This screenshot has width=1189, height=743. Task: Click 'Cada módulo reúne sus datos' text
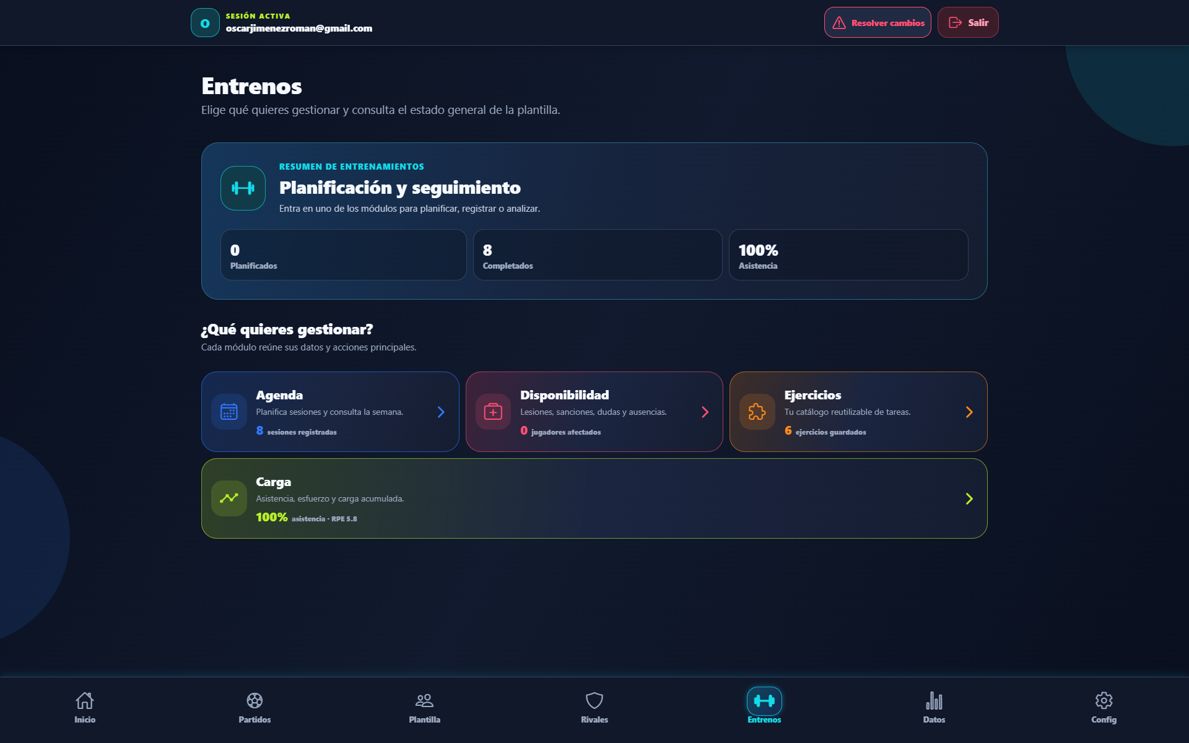coord(308,347)
